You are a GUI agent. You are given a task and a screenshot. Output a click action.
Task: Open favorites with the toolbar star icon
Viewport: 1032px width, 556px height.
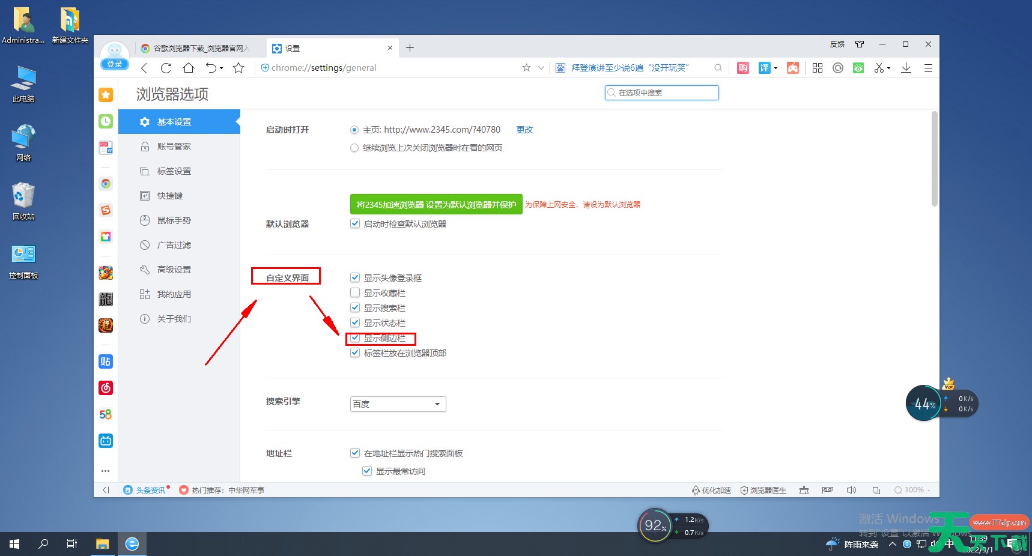pyautogui.click(x=238, y=68)
